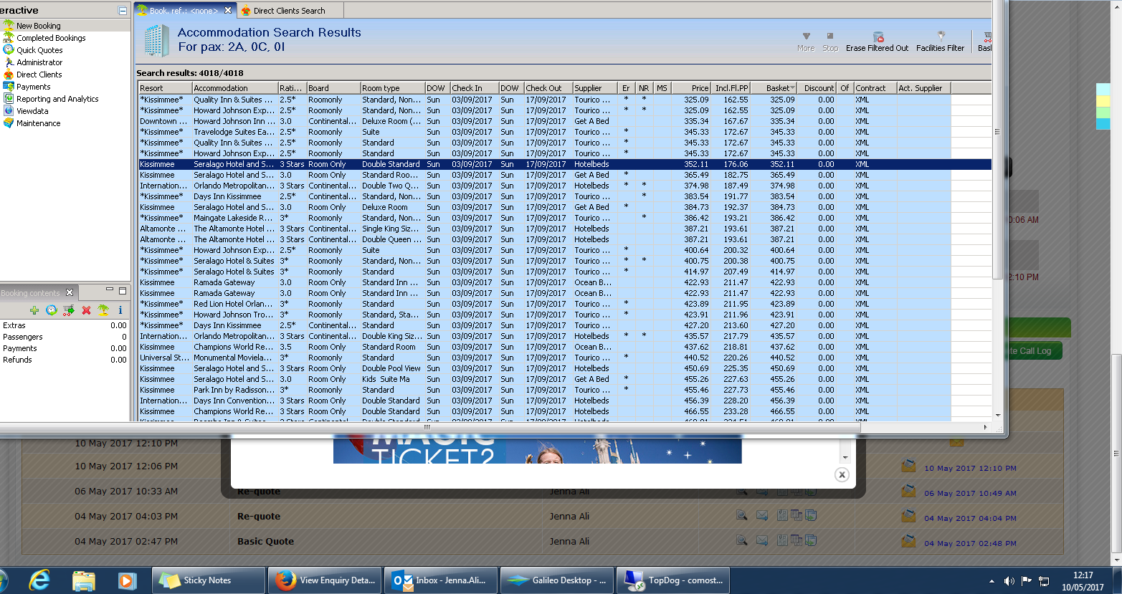The width and height of the screenshot is (1122, 594).
Task: Collapse the Interactive navigation panel
Action: click(x=122, y=11)
